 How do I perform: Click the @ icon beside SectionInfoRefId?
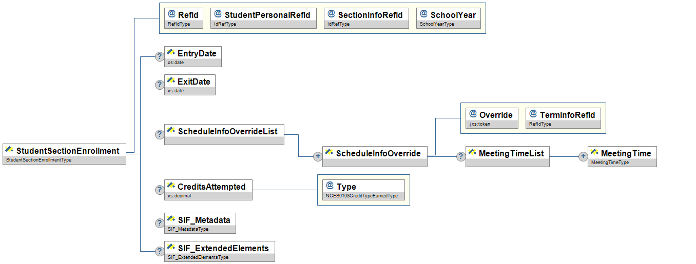pos(332,14)
